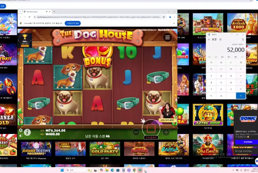Open the Dog House game hamburger menu
This screenshot has height=173, width=258.
pos(168,38)
